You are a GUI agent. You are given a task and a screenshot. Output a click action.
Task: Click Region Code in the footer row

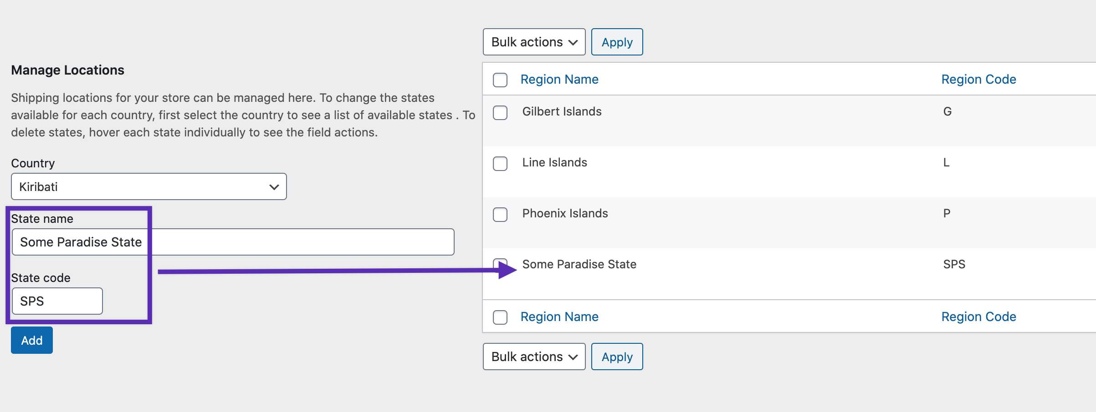pyautogui.click(x=978, y=317)
